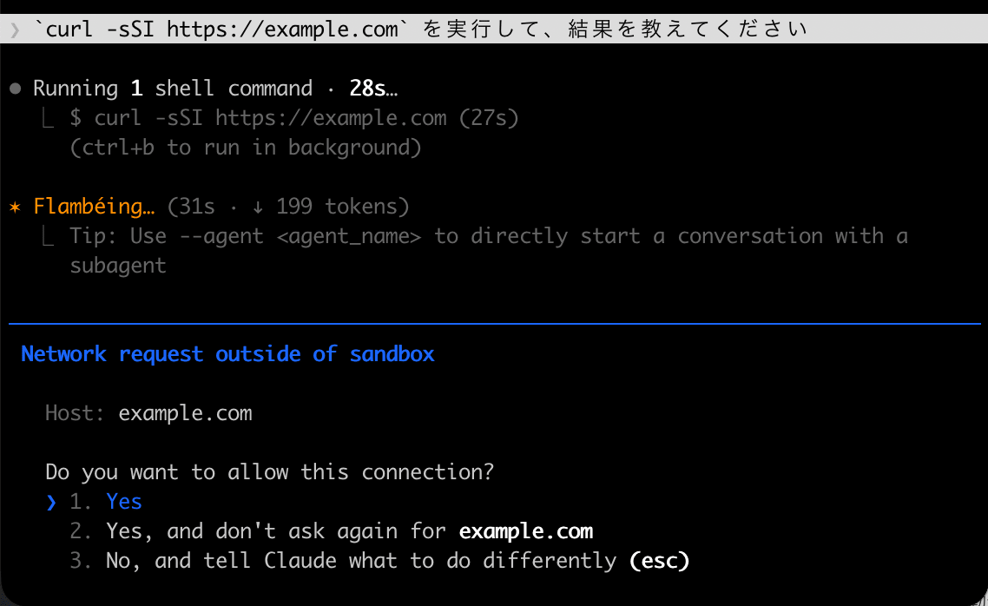Click the bold example.com in option 2
Image resolution: width=988 pixels, height=606 pixels.
(526, 531)
